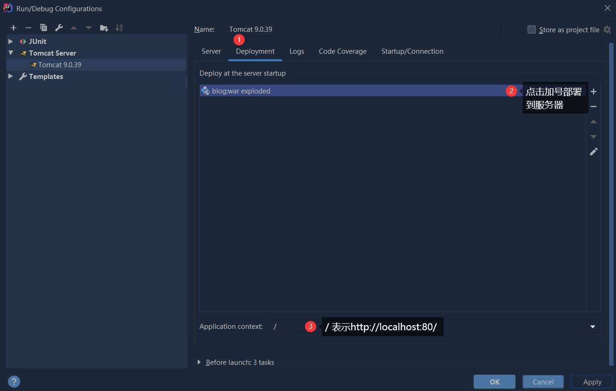Viewport: 616px width, 391px height.
Task: Click the Apply button
Action: point(592,382)
